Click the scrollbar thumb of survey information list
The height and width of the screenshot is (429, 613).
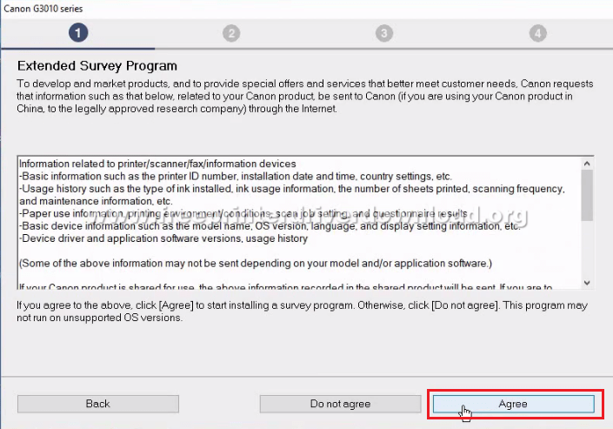tap(587, 195)
